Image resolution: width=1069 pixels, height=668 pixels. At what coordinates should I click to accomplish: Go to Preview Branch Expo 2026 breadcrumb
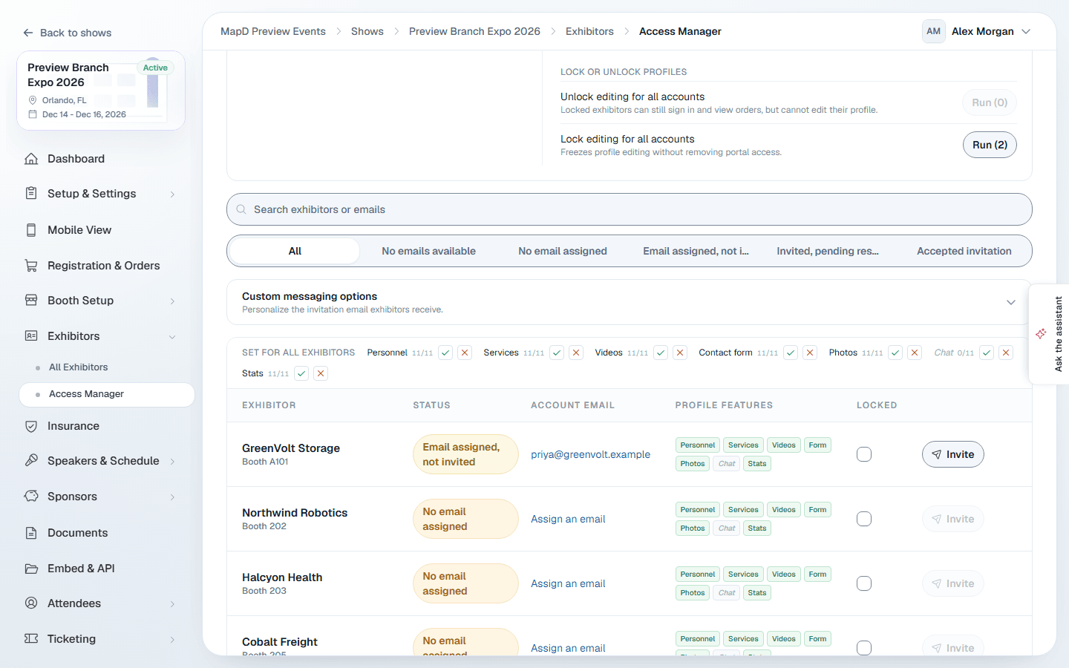coord(474,31)
